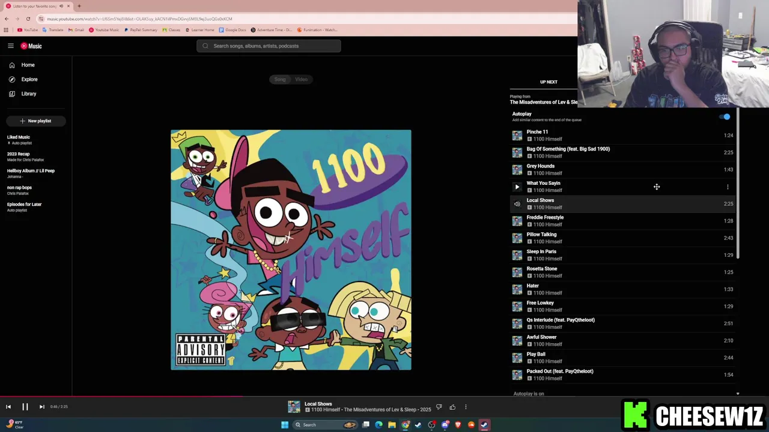Play Bag Of Something from queue
This screenshot has width=769, height=432.
pyautogui.click(x=623, y=152)
